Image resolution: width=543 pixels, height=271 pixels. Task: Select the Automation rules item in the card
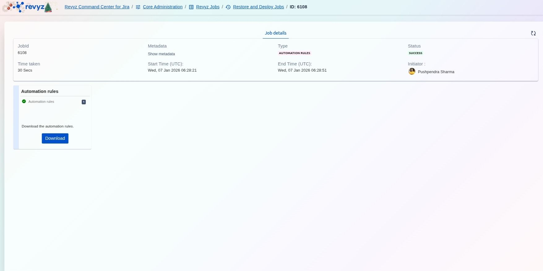click(41, 102)
